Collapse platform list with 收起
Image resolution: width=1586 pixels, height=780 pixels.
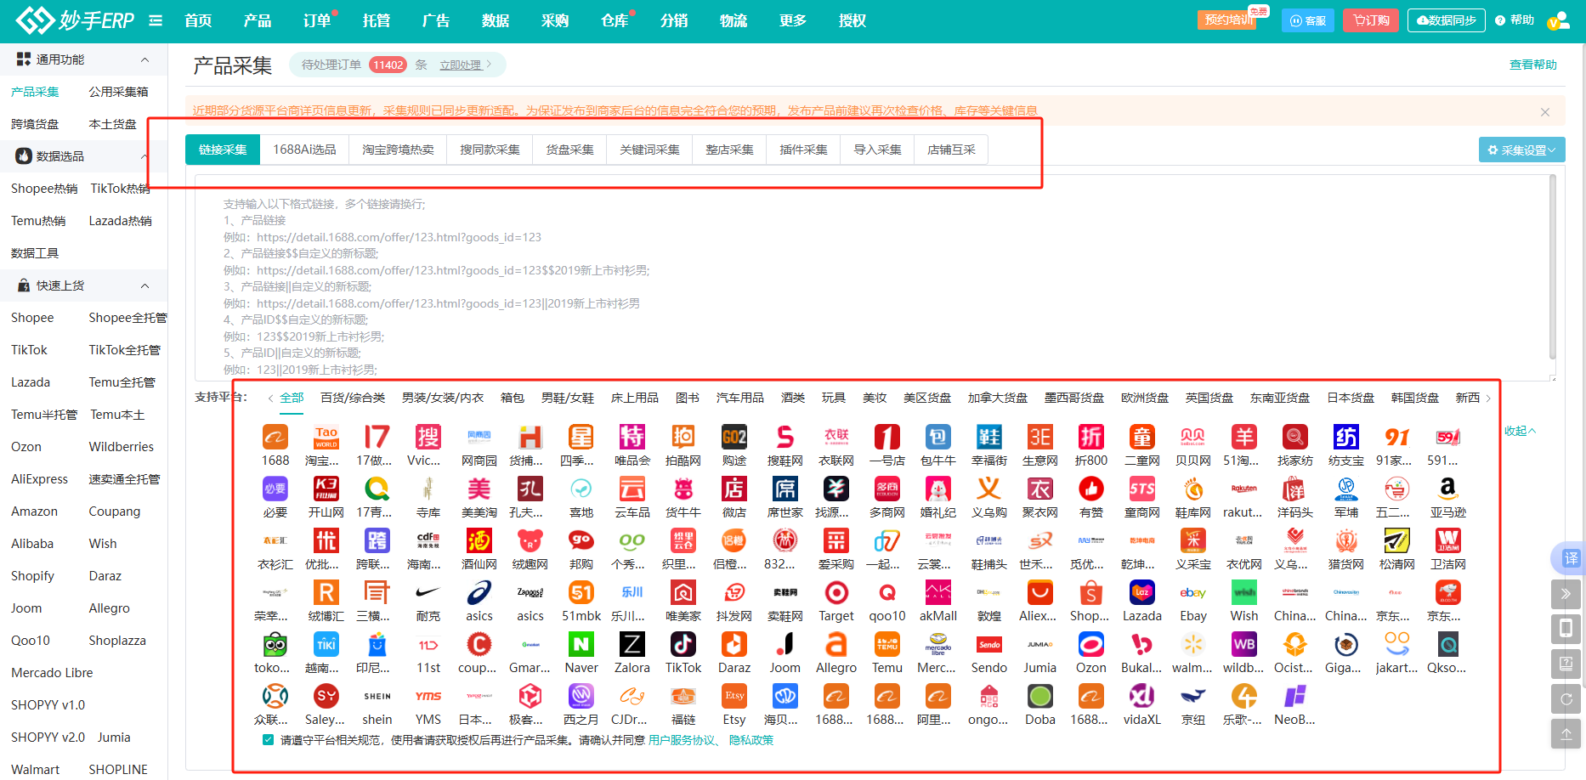pos(1520,431)
